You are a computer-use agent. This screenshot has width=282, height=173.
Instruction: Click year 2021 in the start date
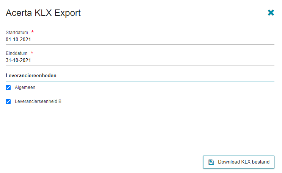25,39
